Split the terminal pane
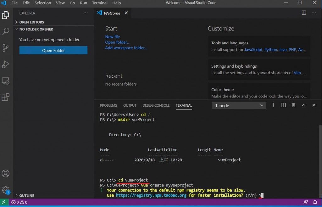Screen dimensions: 322x207 (284, 105)
